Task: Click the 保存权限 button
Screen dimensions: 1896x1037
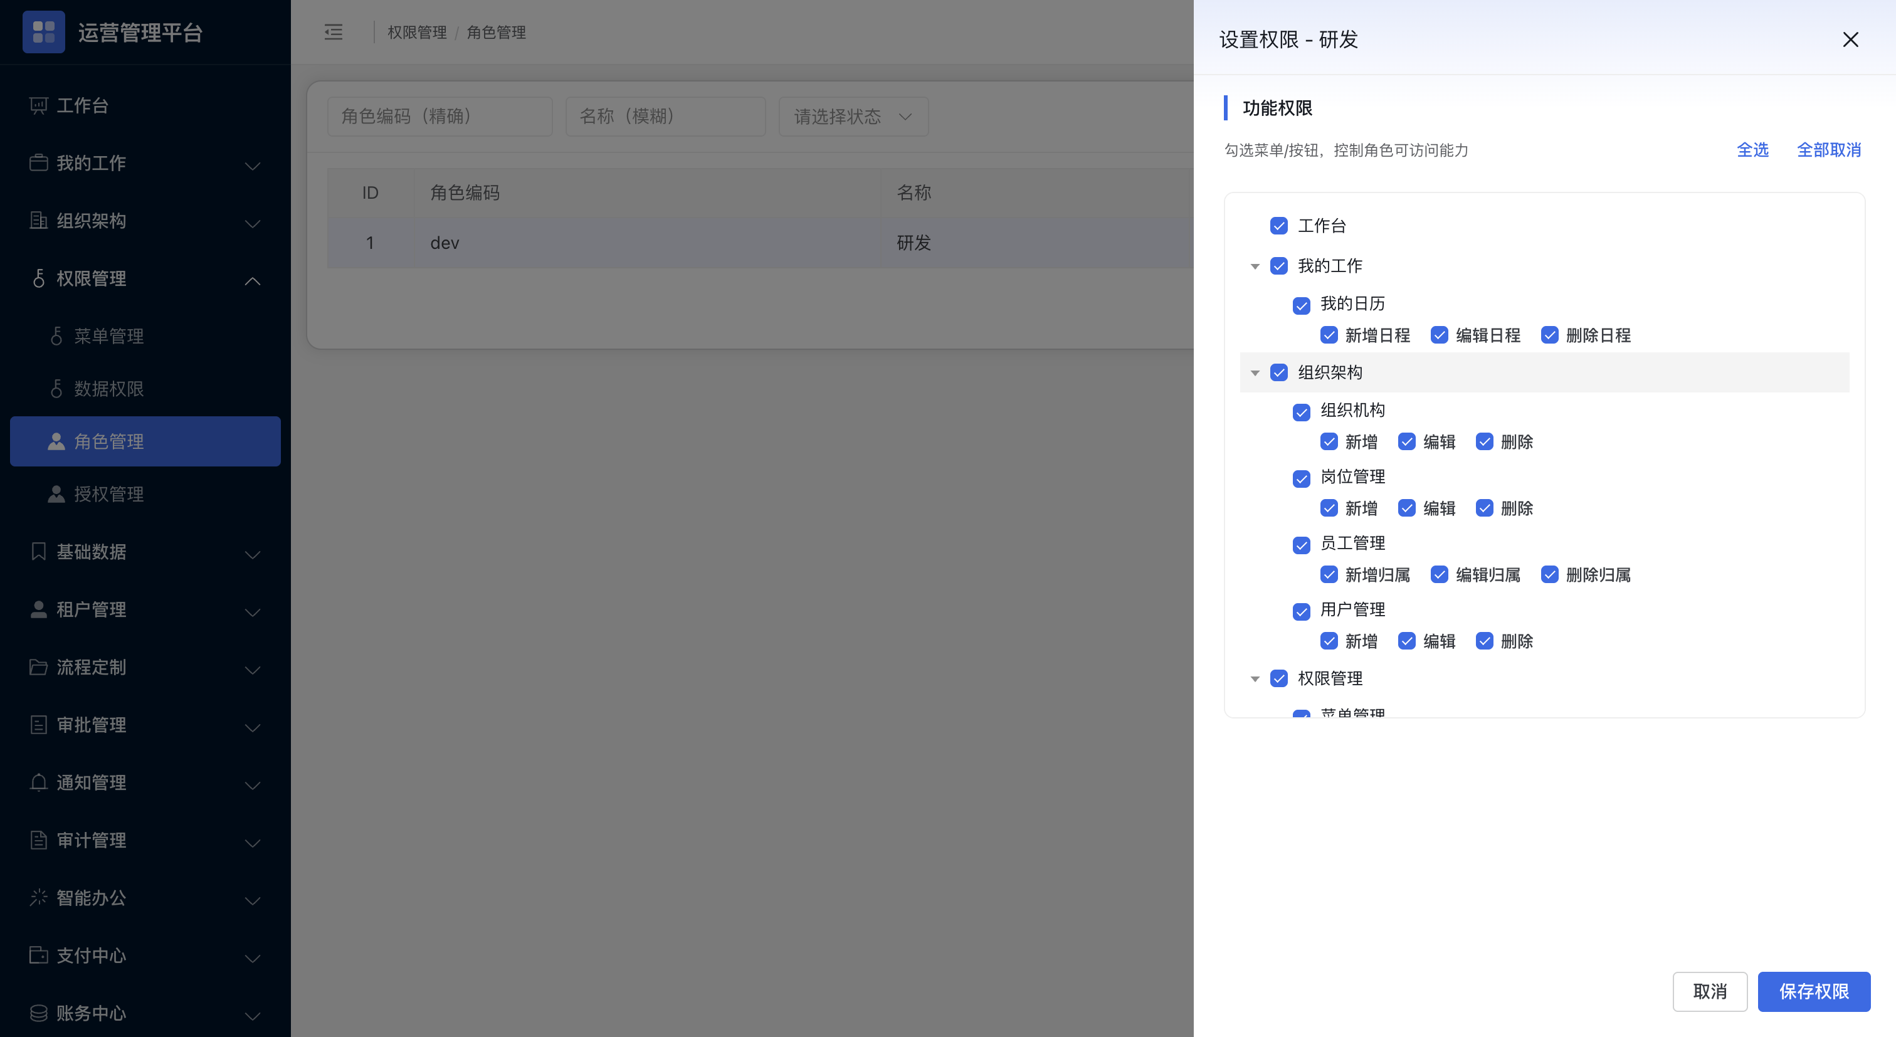Action: click(x=1814, y=991)
